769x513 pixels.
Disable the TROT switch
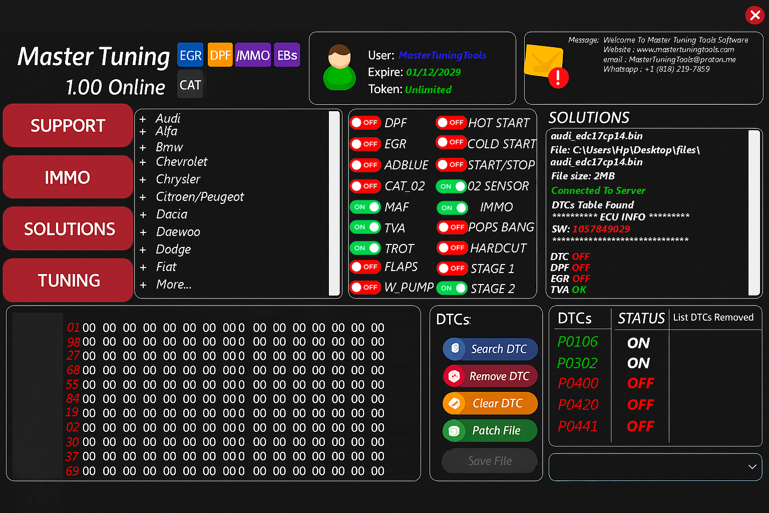tap(365, 248)
